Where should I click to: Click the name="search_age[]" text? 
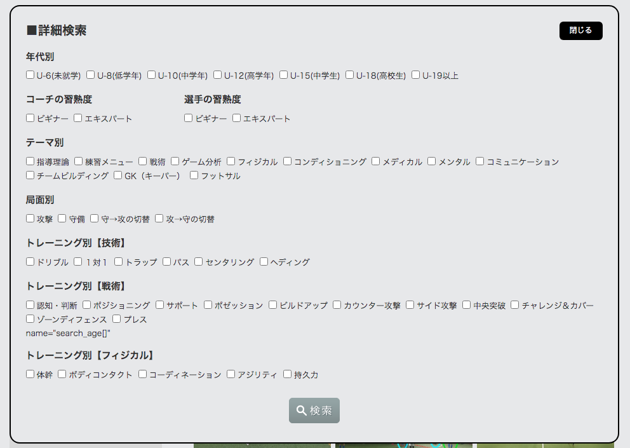[x=68, y=334]
